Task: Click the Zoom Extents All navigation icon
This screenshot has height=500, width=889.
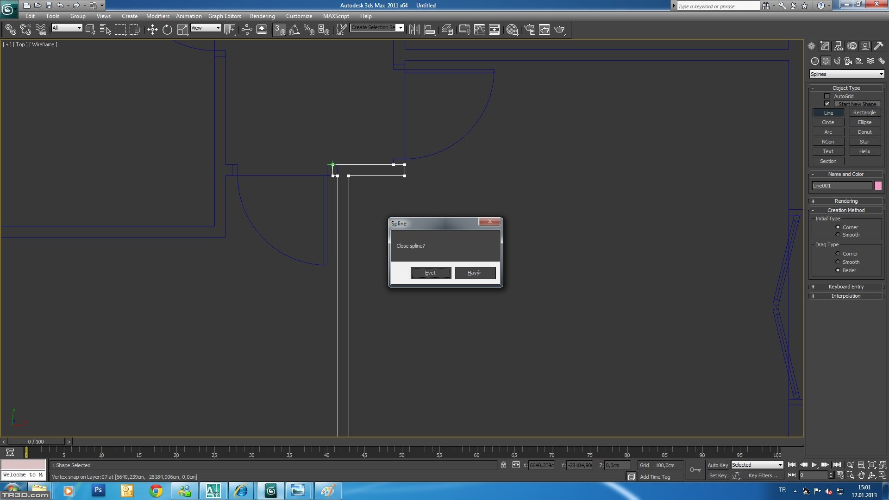Action: [883, 465]
